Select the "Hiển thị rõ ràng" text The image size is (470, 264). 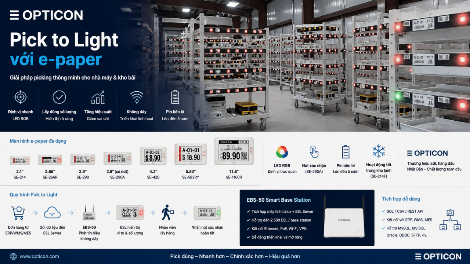(x=59, y=119)
